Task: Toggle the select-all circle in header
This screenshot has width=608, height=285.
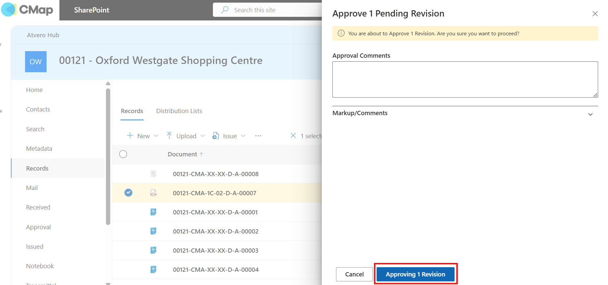Action: [x=123, y=154]
